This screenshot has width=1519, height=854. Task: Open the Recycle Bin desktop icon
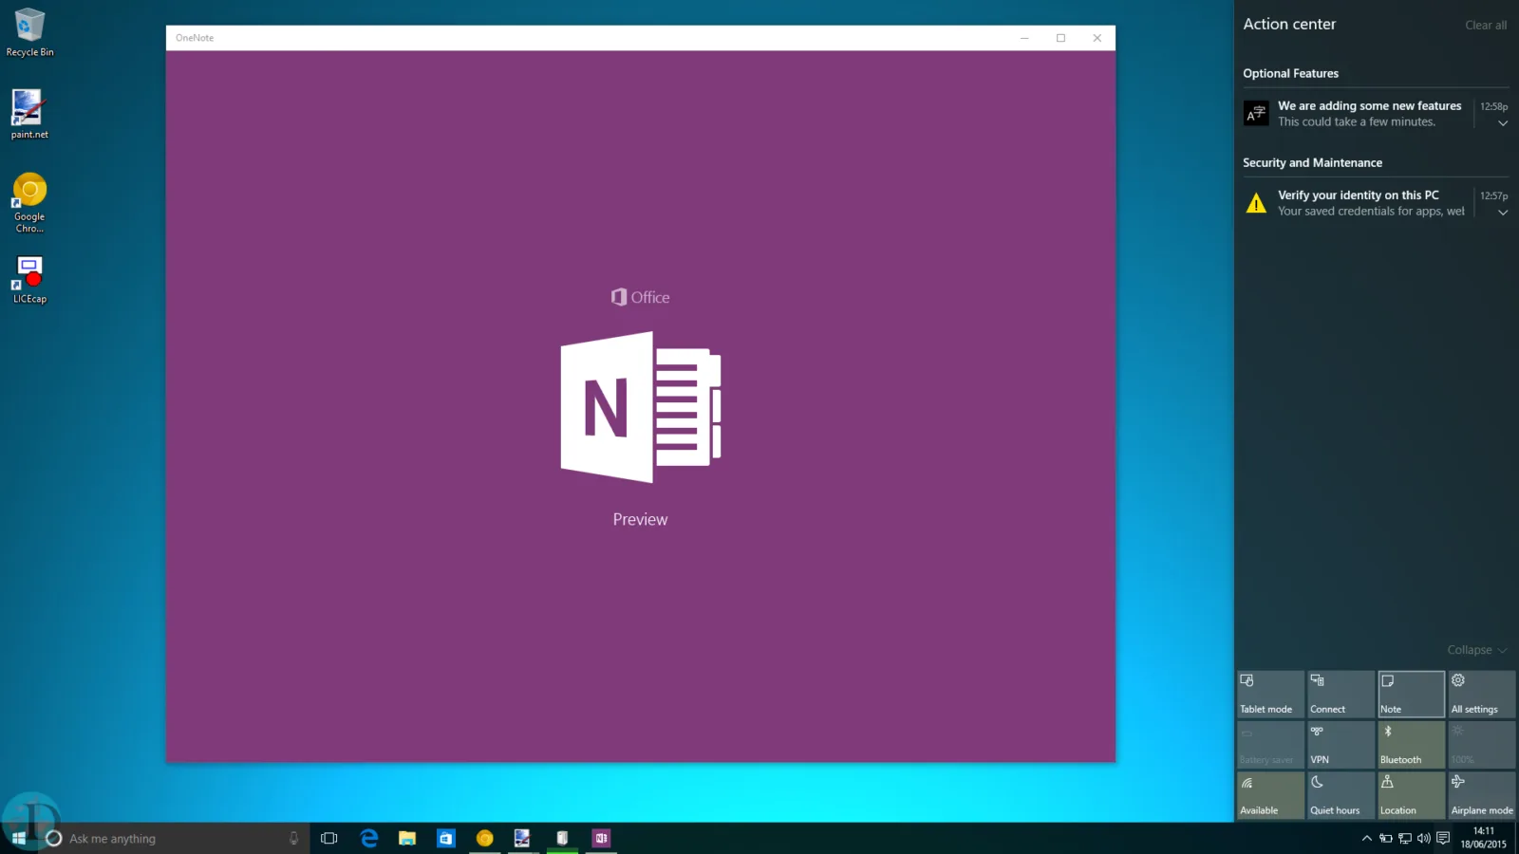click(x=29, y=32)
